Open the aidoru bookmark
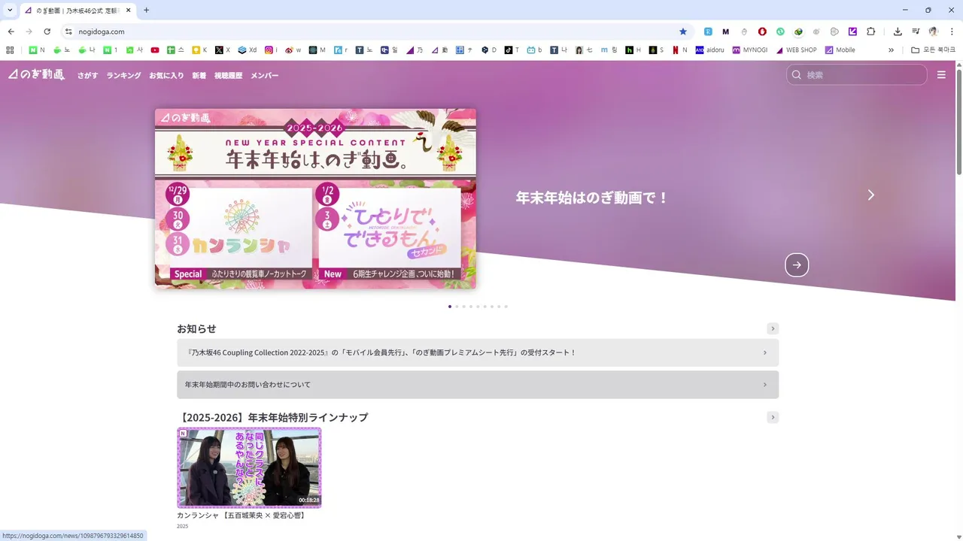Viewport: 963px width, 541px height. [x=710, y=50]
